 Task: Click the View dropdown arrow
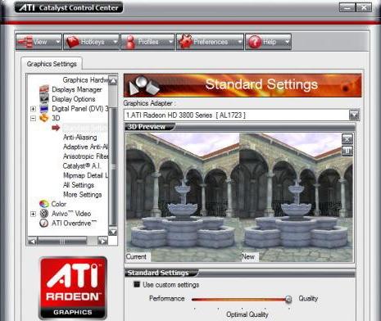pos(58,42)
